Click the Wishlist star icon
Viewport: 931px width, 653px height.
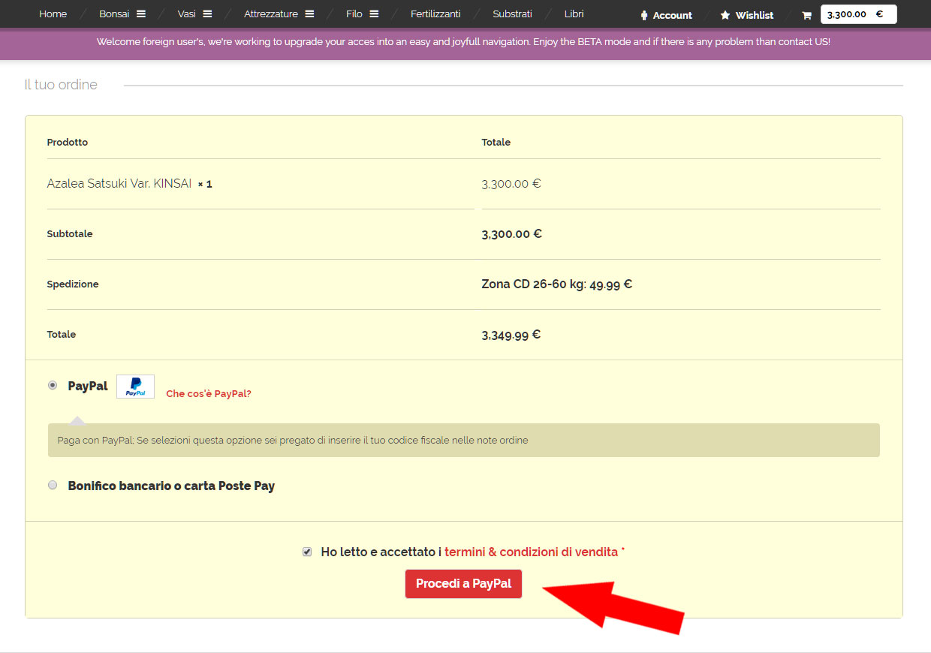click(x=725, y=16)
